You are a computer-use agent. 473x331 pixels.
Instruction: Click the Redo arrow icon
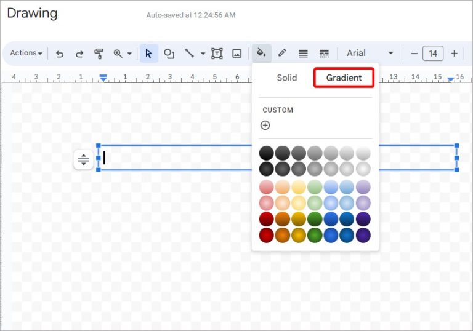[79, 54]
